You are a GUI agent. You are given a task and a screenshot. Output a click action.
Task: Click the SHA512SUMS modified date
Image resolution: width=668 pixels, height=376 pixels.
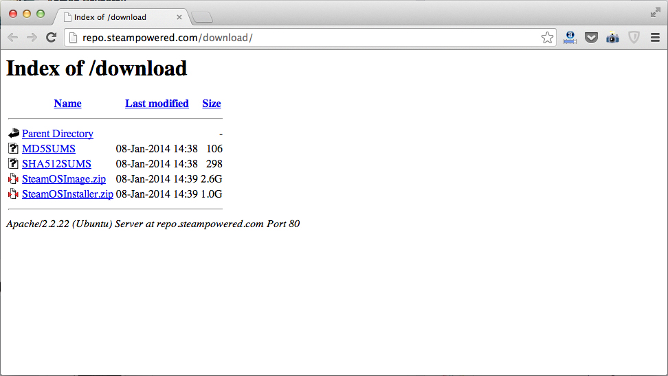click(x=157, y=164)
